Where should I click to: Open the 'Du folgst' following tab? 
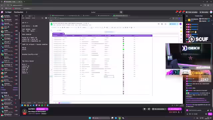tap(8, 12)
